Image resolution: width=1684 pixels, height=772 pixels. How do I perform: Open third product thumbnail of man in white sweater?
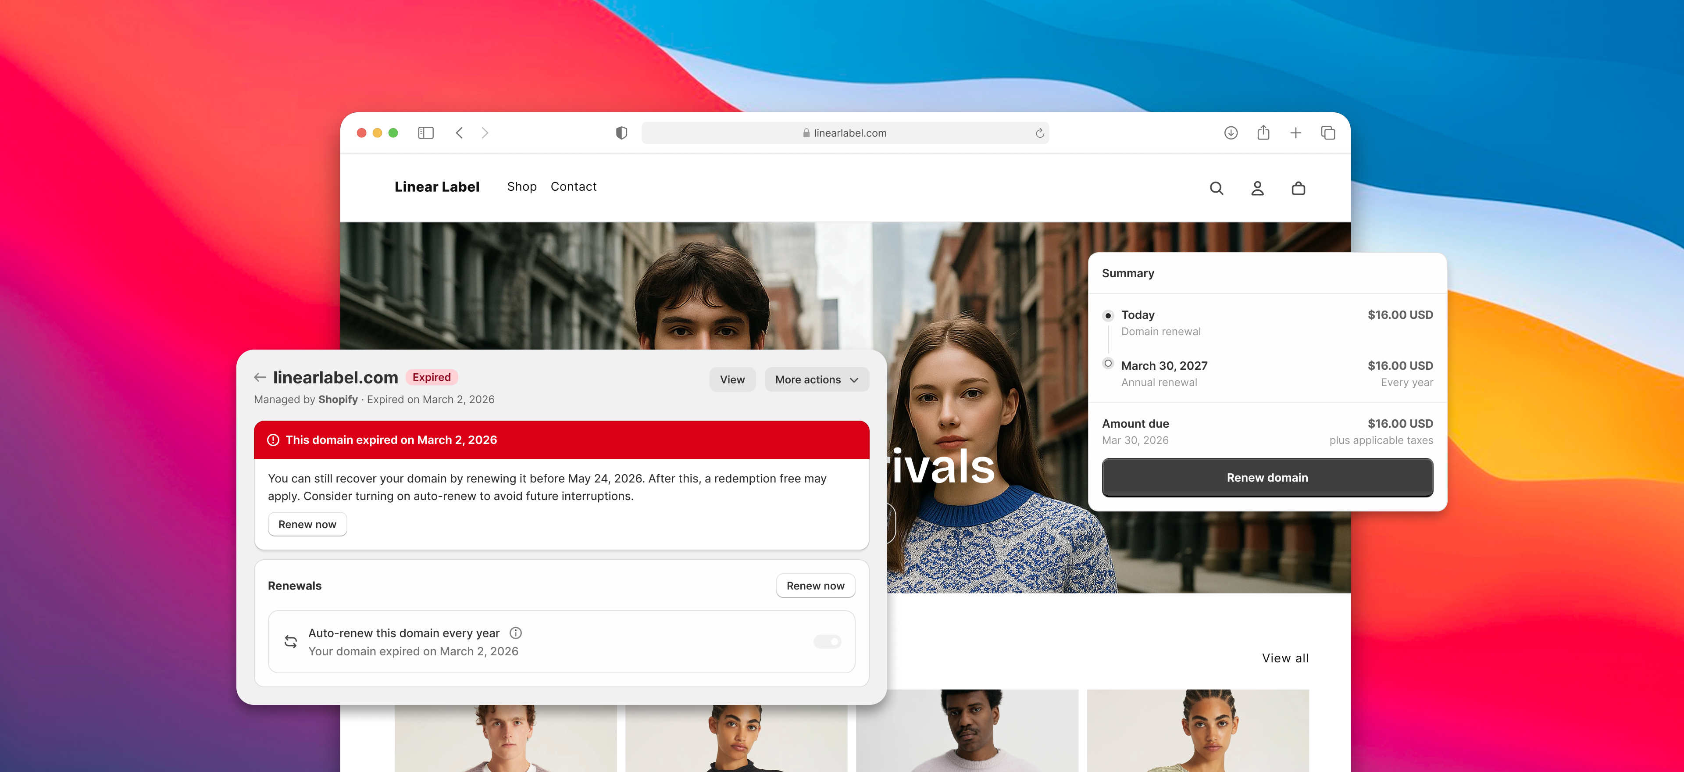click(967, 731)
